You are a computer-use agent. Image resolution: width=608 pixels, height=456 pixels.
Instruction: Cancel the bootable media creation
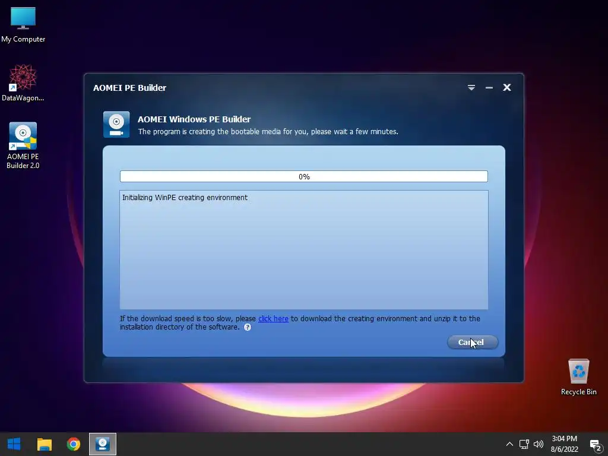click(x=472, y=342)
